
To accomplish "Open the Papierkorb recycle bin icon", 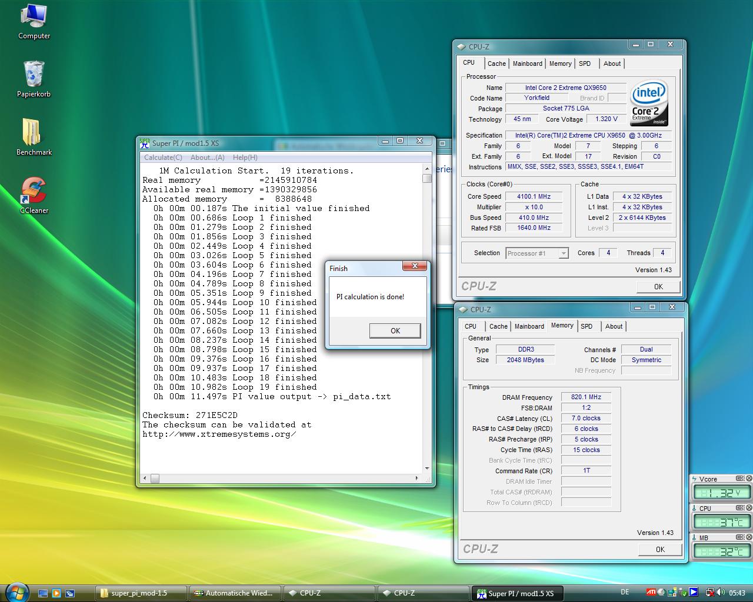I will (x=34, y=79).
